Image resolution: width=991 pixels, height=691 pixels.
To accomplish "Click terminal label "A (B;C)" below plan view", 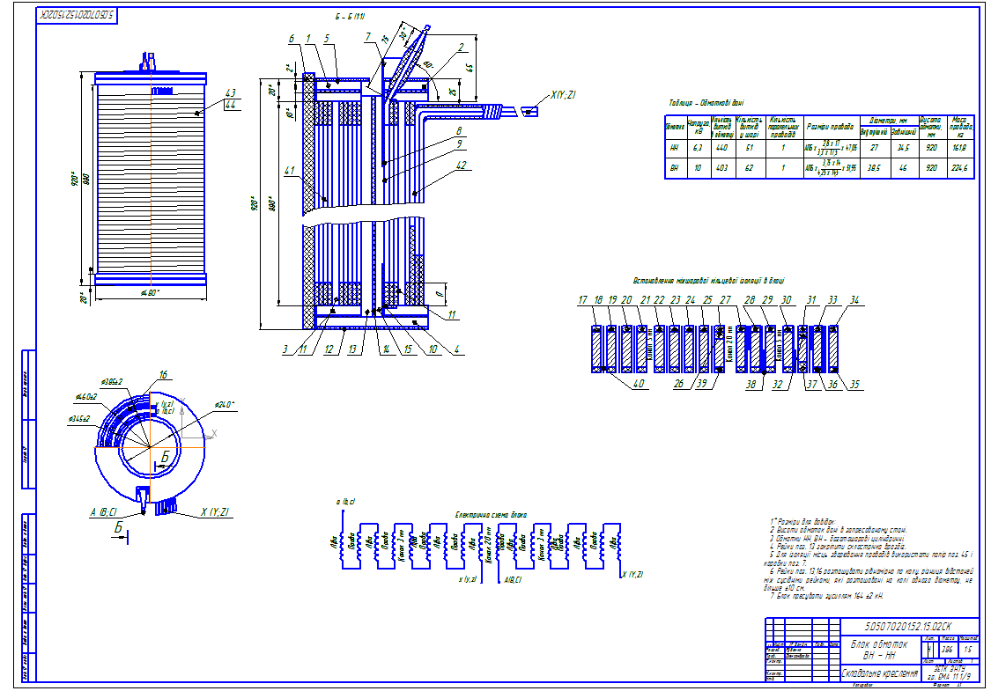I will click(103, 512).
